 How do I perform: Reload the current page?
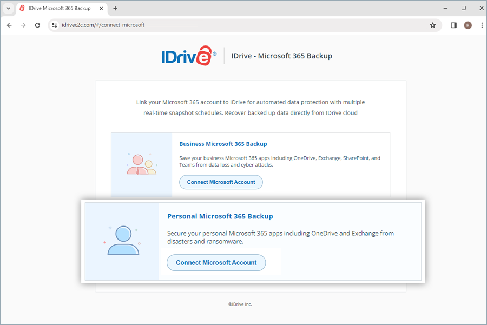tap(37, 25)
